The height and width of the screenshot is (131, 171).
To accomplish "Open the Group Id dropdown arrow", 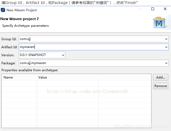I will [166, 39].
